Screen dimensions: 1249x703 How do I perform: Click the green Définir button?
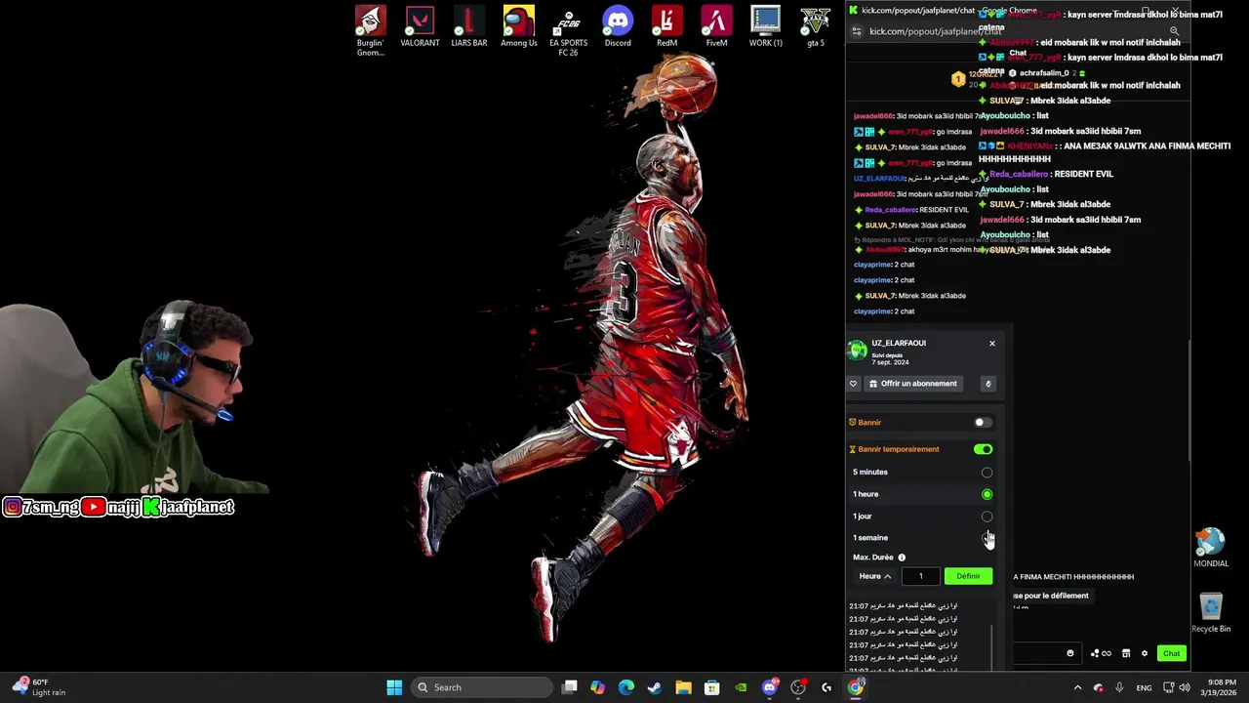pyautogui.click(x=968, y=576)
